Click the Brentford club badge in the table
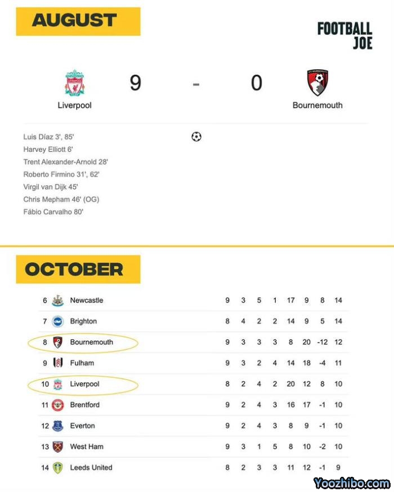The height and width of the screenshot is (492, 394). [57, 405]
